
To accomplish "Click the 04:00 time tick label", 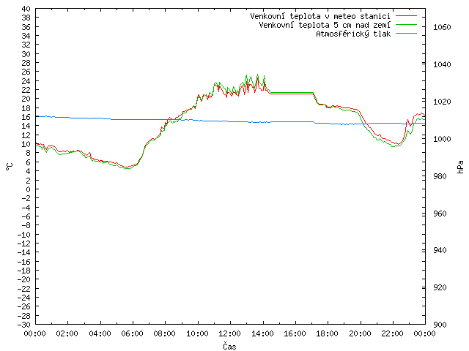I will coord(100,333).
